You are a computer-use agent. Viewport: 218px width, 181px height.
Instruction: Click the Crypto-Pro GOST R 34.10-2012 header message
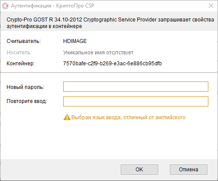[x=110, y=23]
